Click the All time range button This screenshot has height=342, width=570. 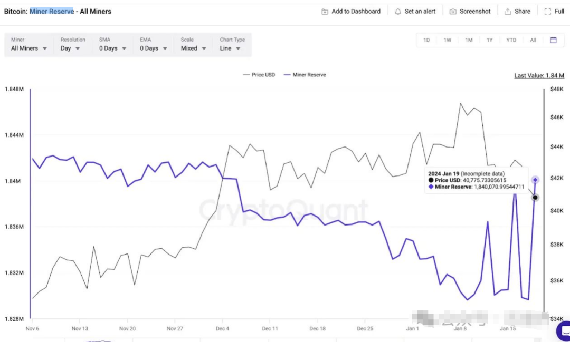pyautogui.click(x=533, y=40)
